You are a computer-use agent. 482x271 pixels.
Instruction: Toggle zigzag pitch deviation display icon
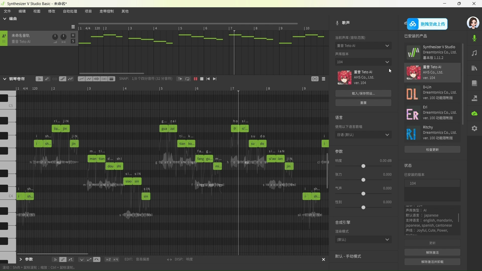point(89,79)
